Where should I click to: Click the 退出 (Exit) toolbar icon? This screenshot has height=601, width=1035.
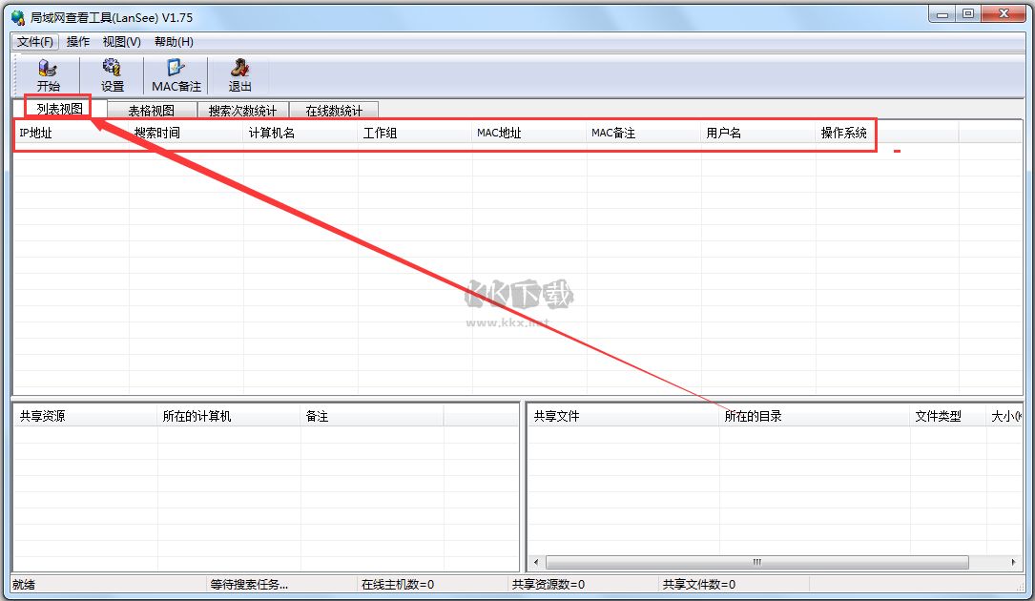click(x=238, y=74)
